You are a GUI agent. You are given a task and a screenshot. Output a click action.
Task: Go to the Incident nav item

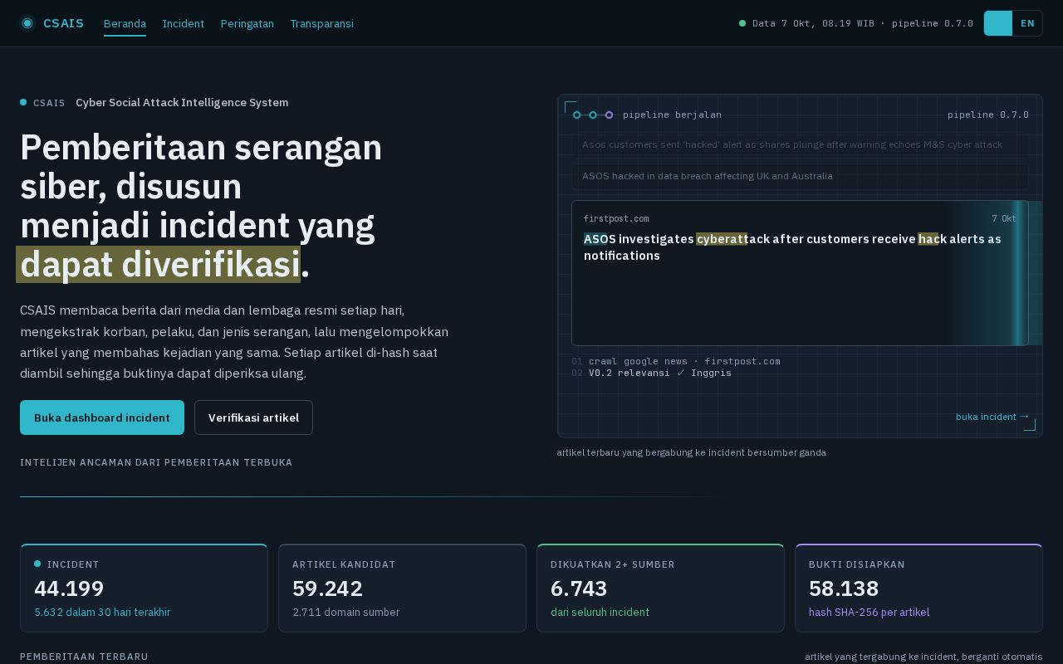184,23
